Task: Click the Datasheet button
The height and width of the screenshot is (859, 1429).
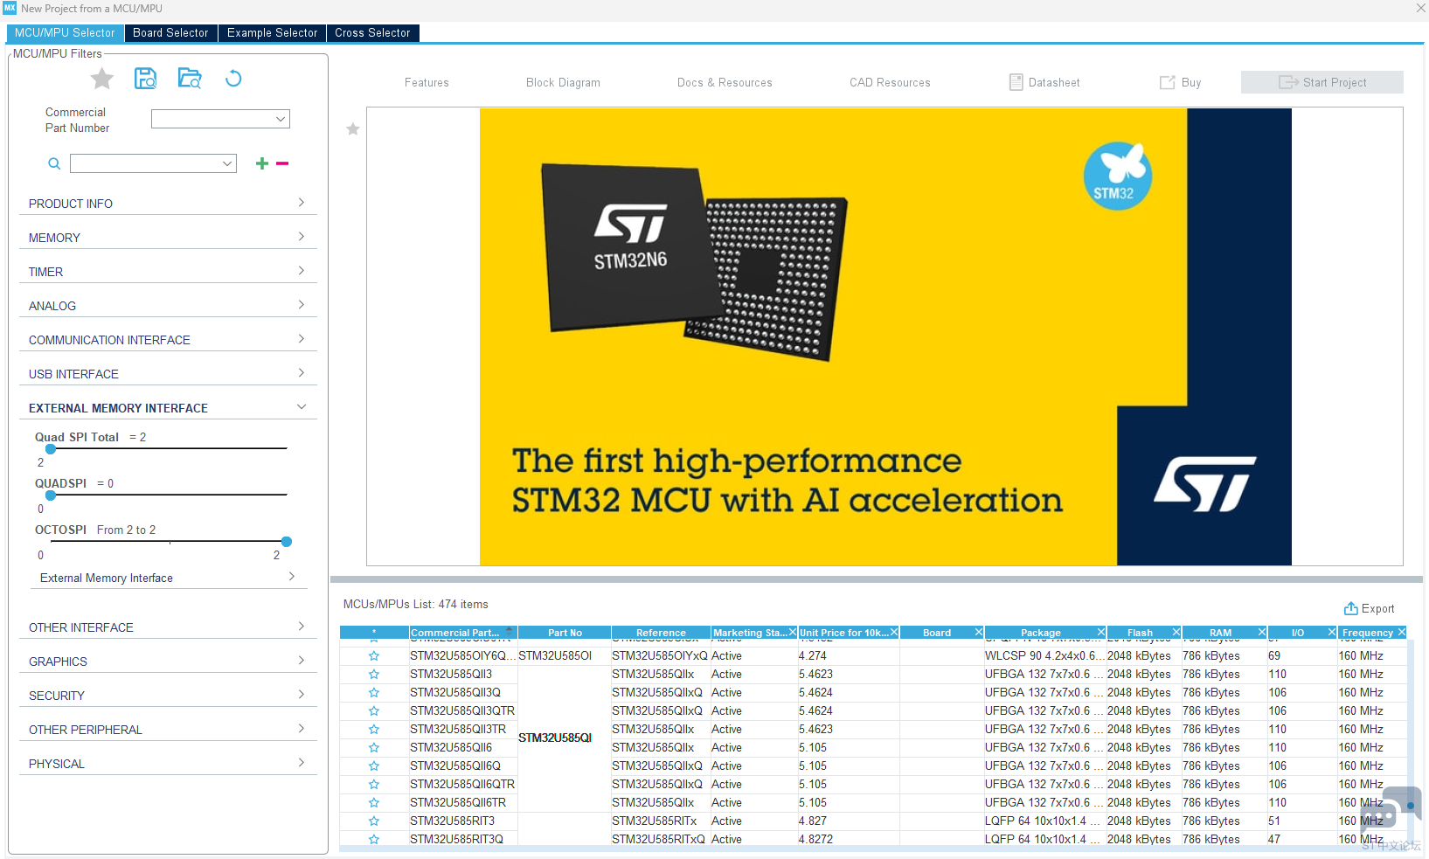Action: click(x=1044, y=83)
